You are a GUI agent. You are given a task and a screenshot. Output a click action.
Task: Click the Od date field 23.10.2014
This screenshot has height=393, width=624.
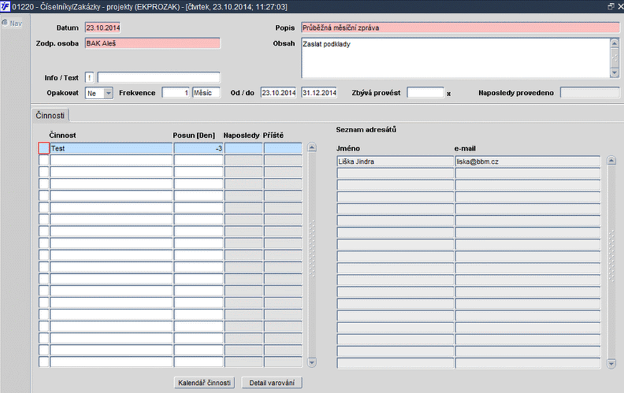pos(278,93)
